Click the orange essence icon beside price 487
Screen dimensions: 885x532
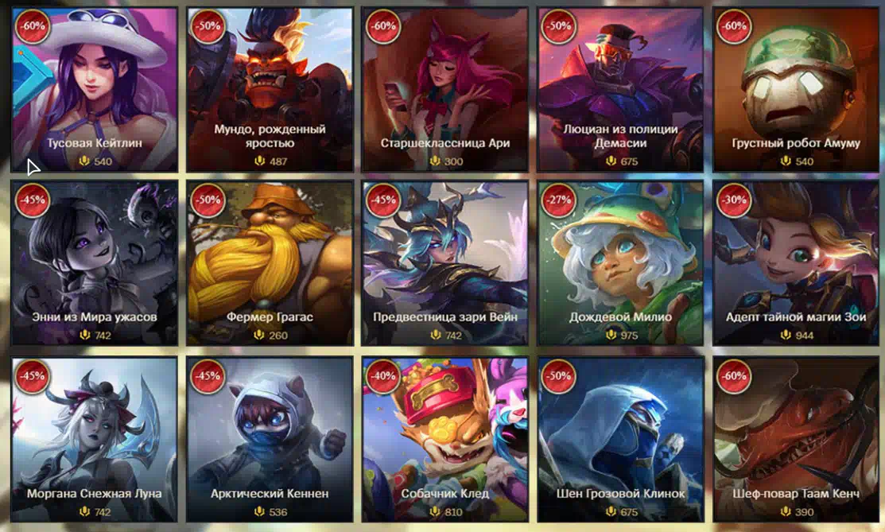(x=260, y=161)
